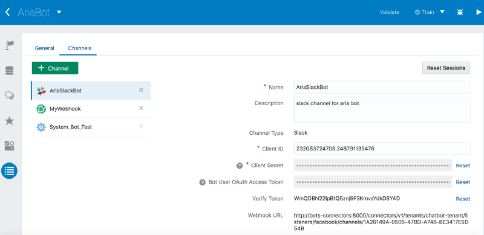Click the masked Bot User OAuth Token field
The width and height of the screenshot is (484, 235).
[373, 182]
